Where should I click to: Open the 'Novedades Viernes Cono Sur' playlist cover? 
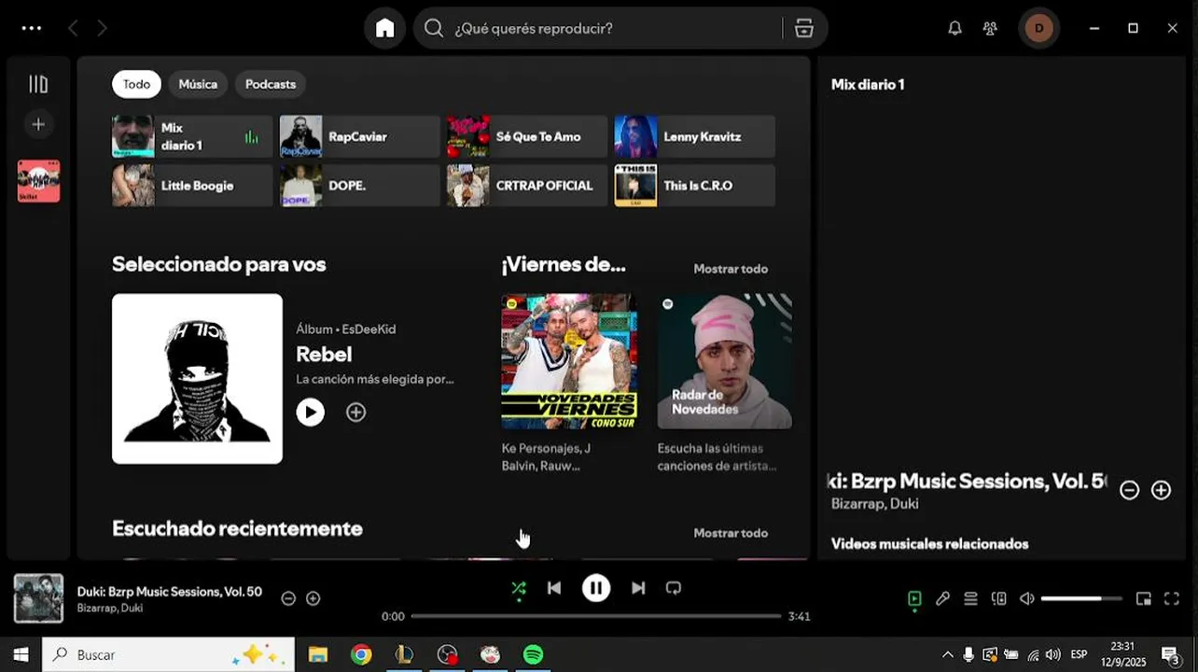(x=569, y=362)
